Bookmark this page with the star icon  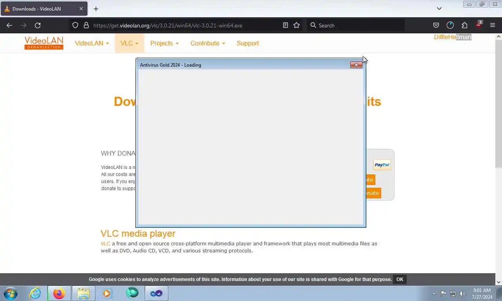[296, 25]
